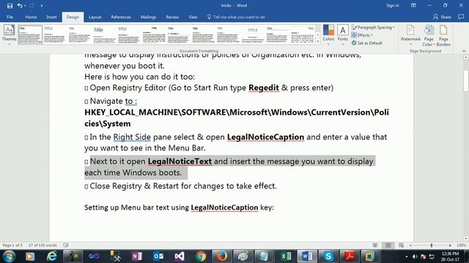Click the zoom in plus button
The width and height of the screenshot is (469, 263).
(x=450, y=245)
